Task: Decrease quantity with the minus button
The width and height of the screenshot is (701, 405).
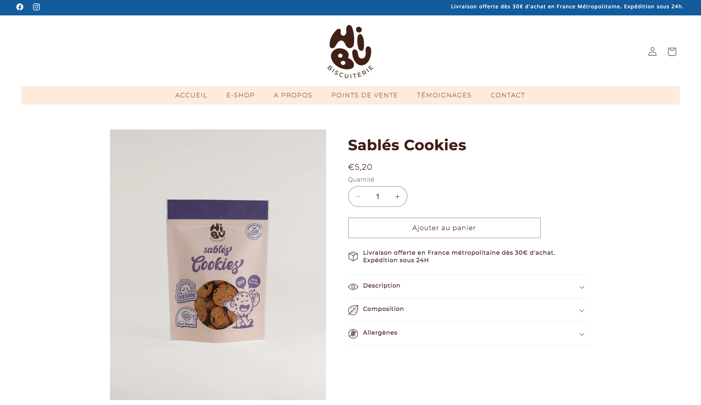Action: pyautogui.click(x=358, y=196)
